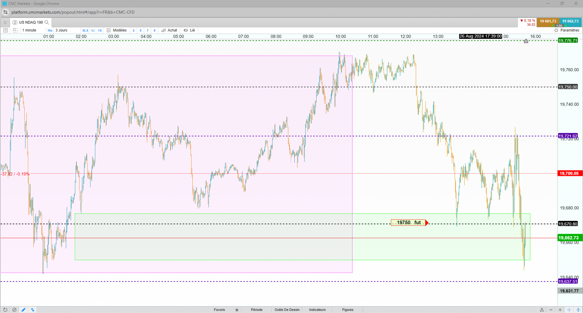Click the 1,00 spread badge
The image size is (583, 313).
559,26
